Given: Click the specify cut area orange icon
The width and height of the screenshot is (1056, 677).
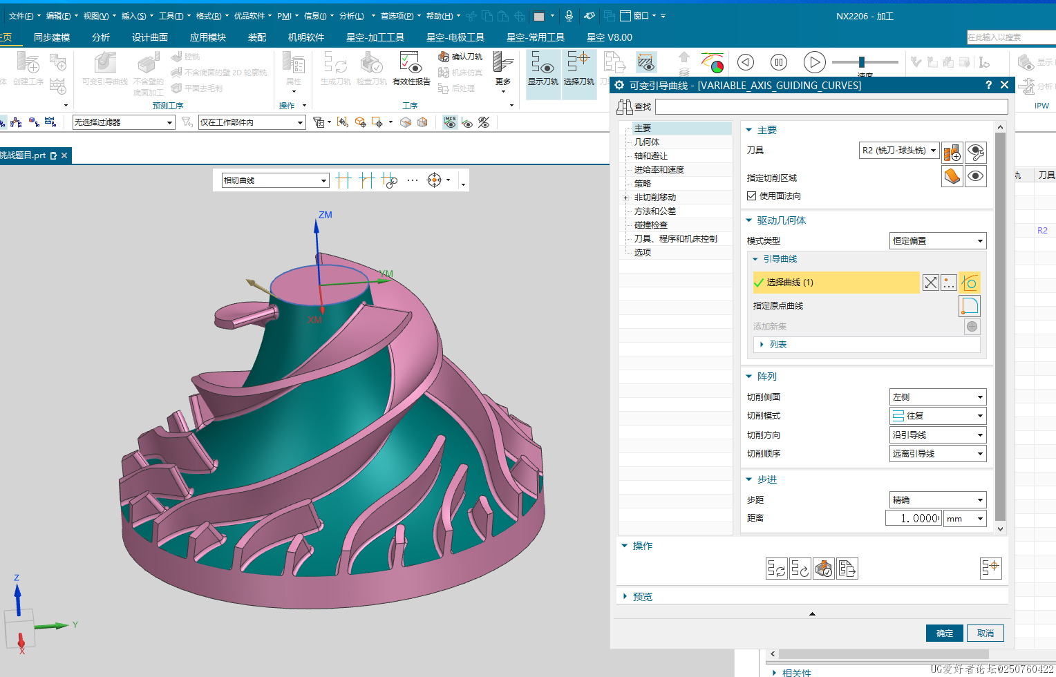Looking at the screenshot, I should tap(952, 176).
